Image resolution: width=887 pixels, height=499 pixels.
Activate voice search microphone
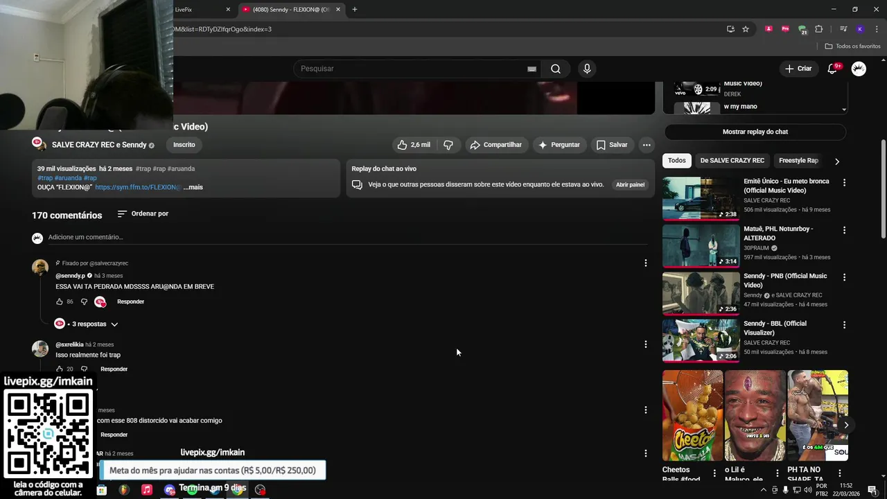click(587, 69)
